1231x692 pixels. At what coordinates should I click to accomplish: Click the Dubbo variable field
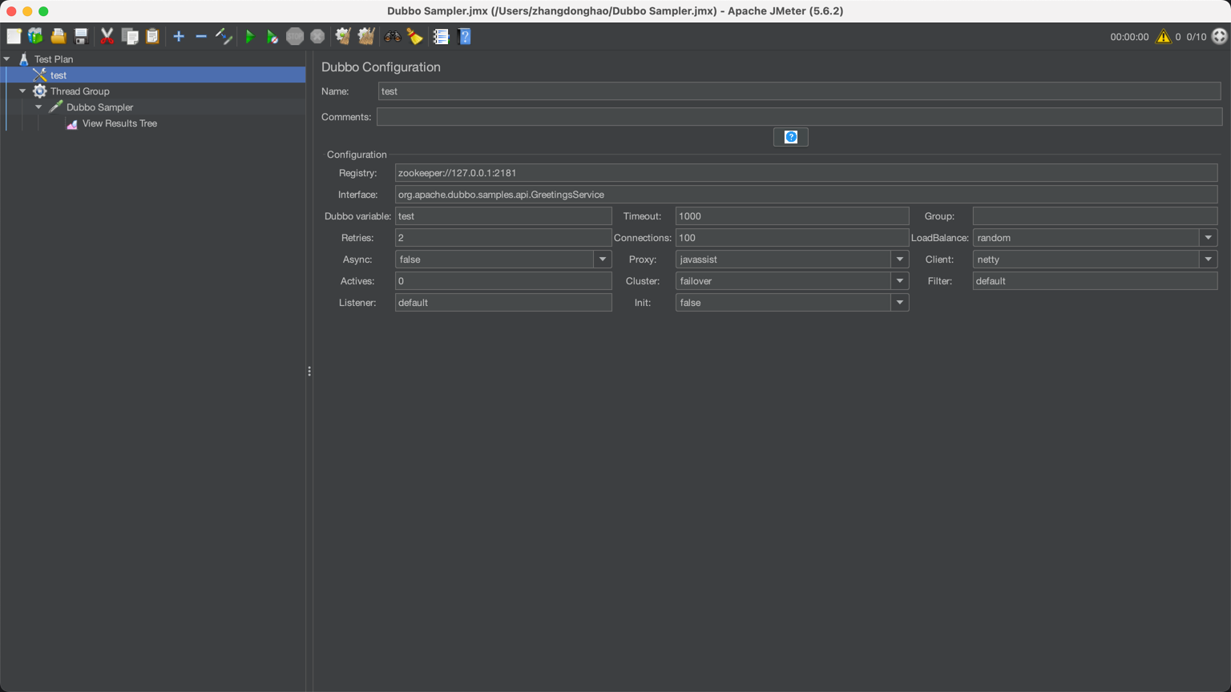click(503, 216)
